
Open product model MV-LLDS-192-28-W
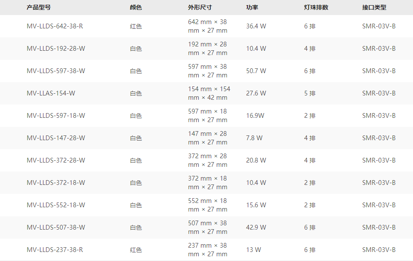pyautogui.click(x=56, y=49)
